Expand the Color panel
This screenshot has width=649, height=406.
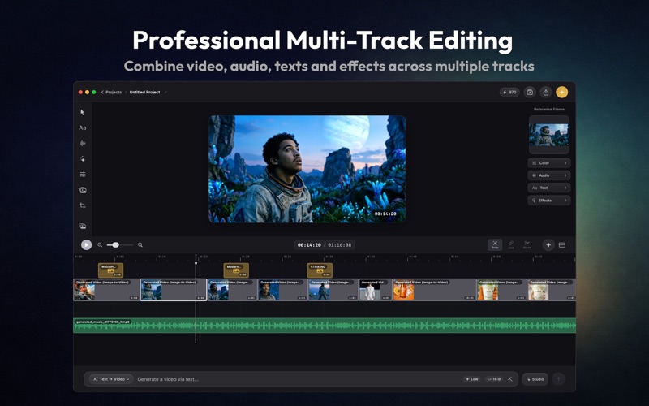pyautogui.click(x=549, y=163)
